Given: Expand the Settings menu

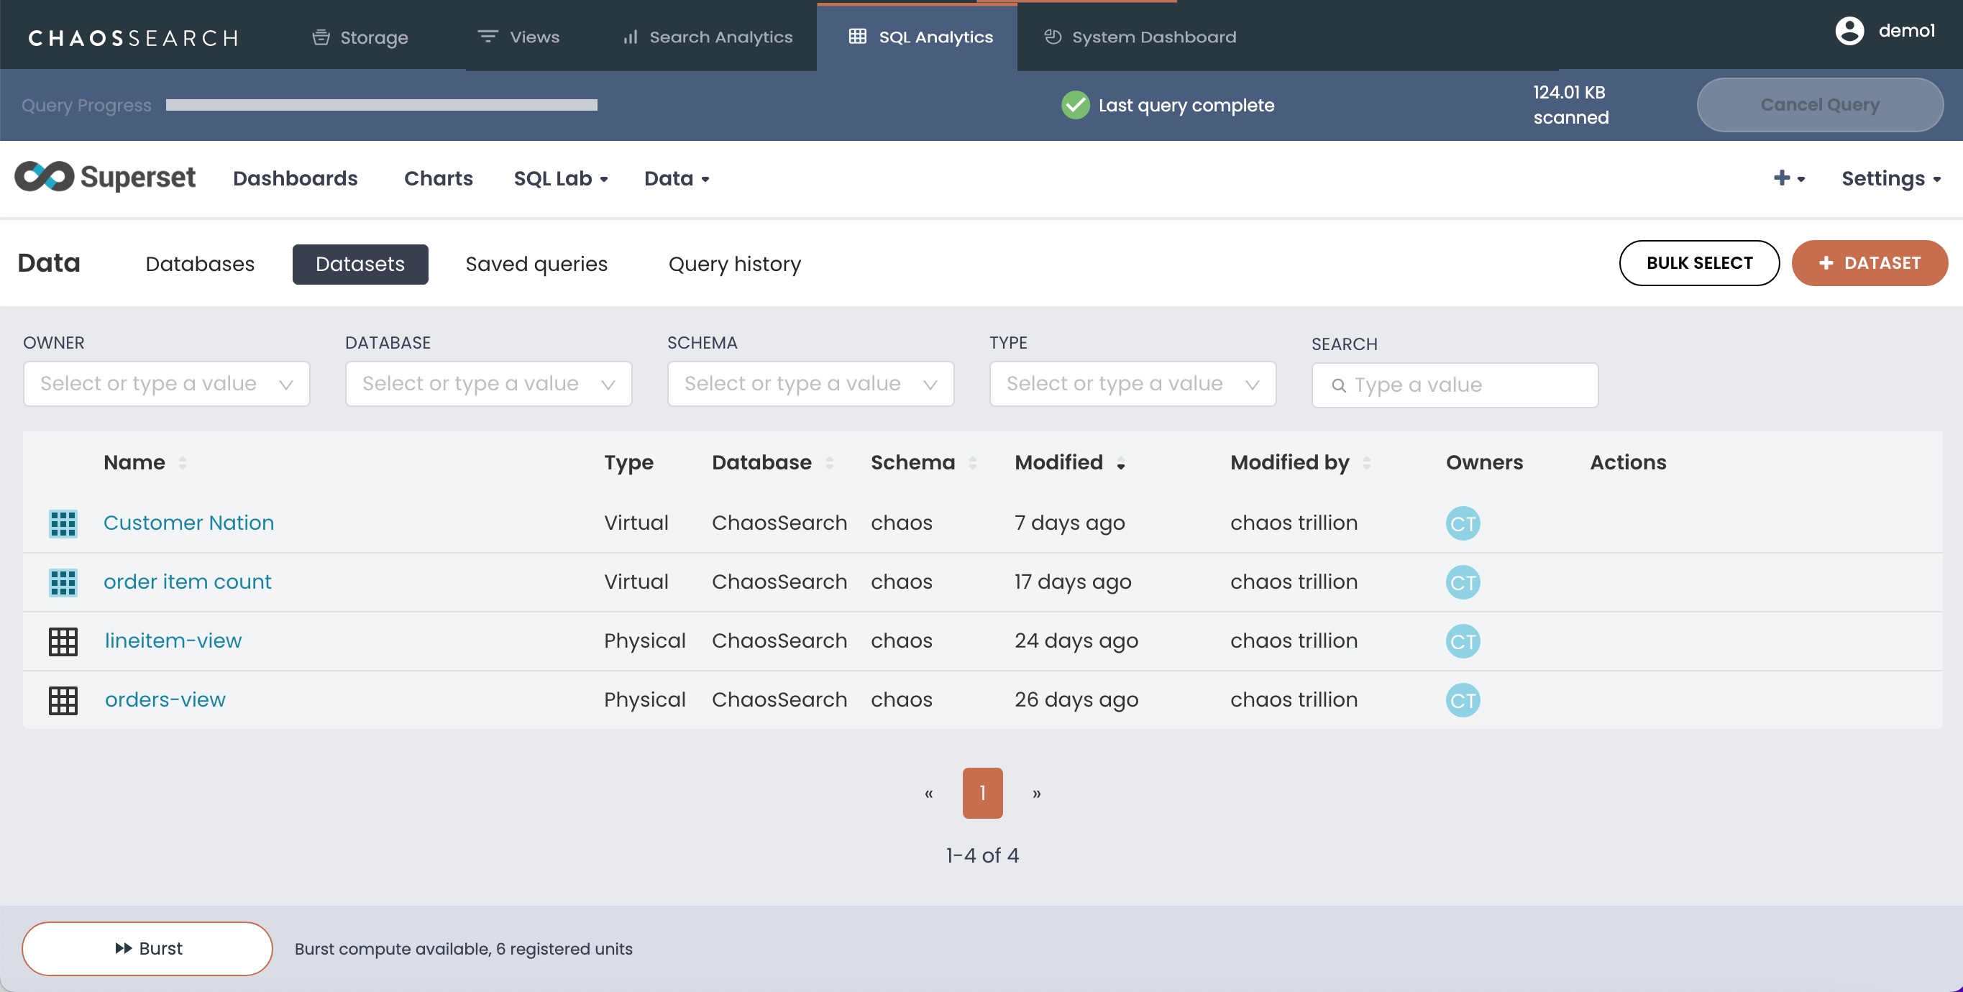Looking at the screenshot, I should 1890,178.
